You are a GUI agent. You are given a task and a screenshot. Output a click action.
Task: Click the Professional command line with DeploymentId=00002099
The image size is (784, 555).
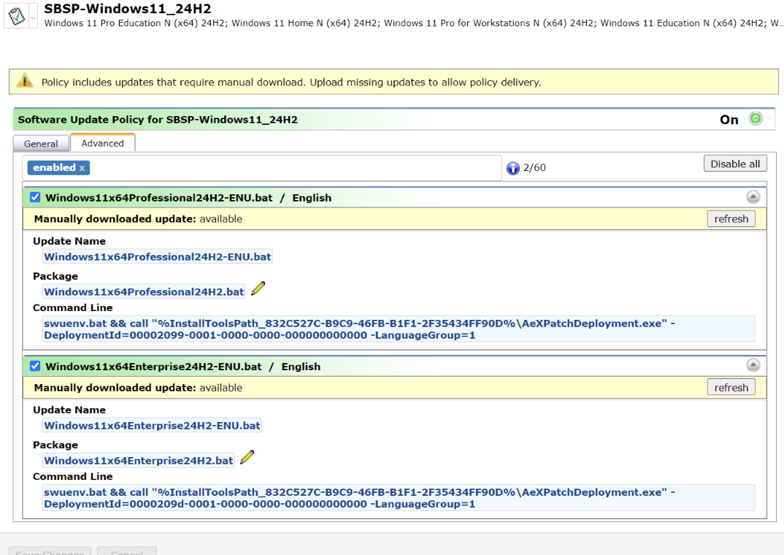399,329
